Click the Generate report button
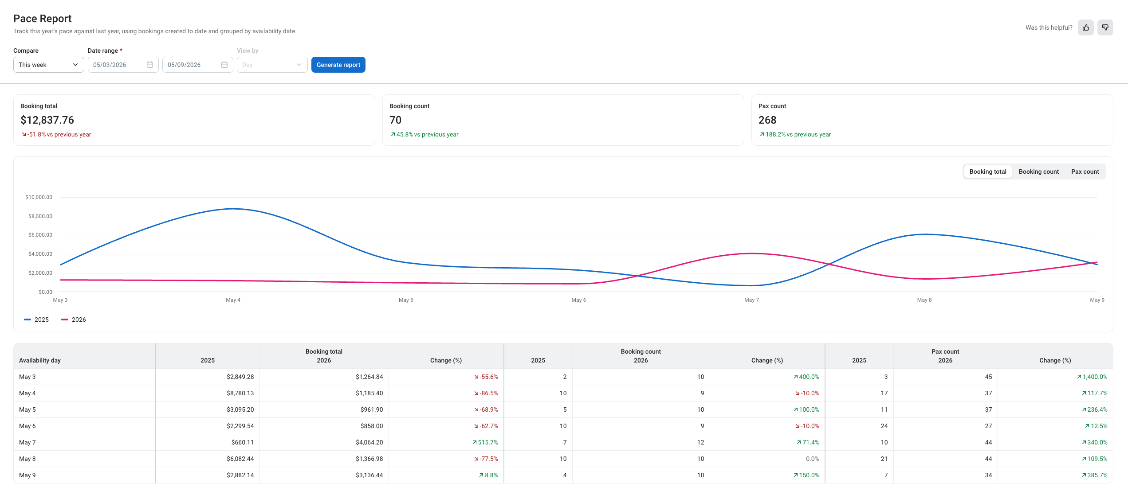 (338, 65)
